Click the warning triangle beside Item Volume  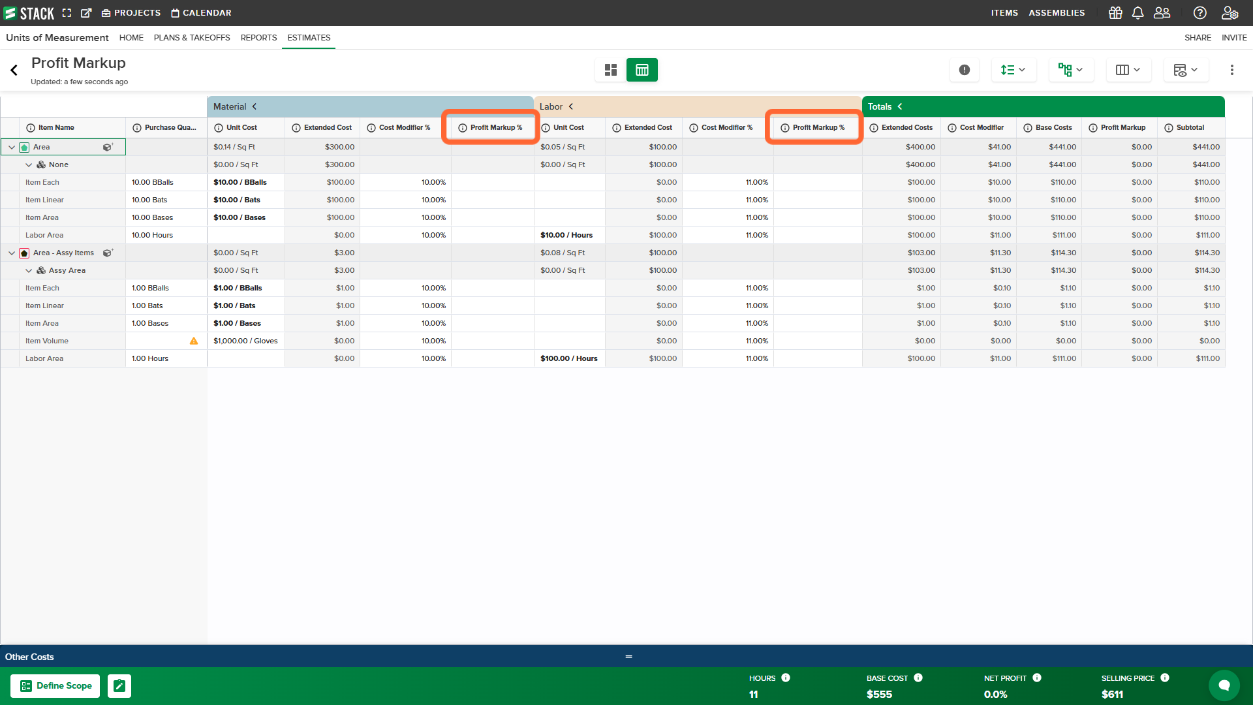(194, 340)
